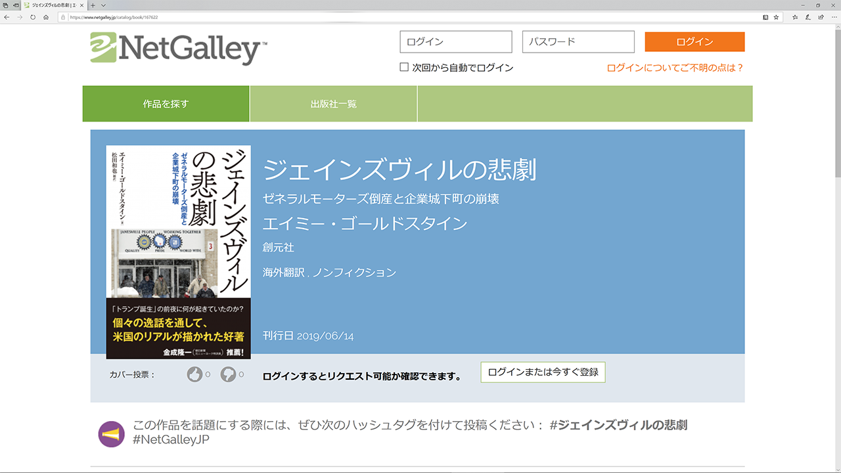This screenshot has height=473, width=841.
Task: Open the Edge tabs you've set aside icon
Action: (x=5, y=5)
